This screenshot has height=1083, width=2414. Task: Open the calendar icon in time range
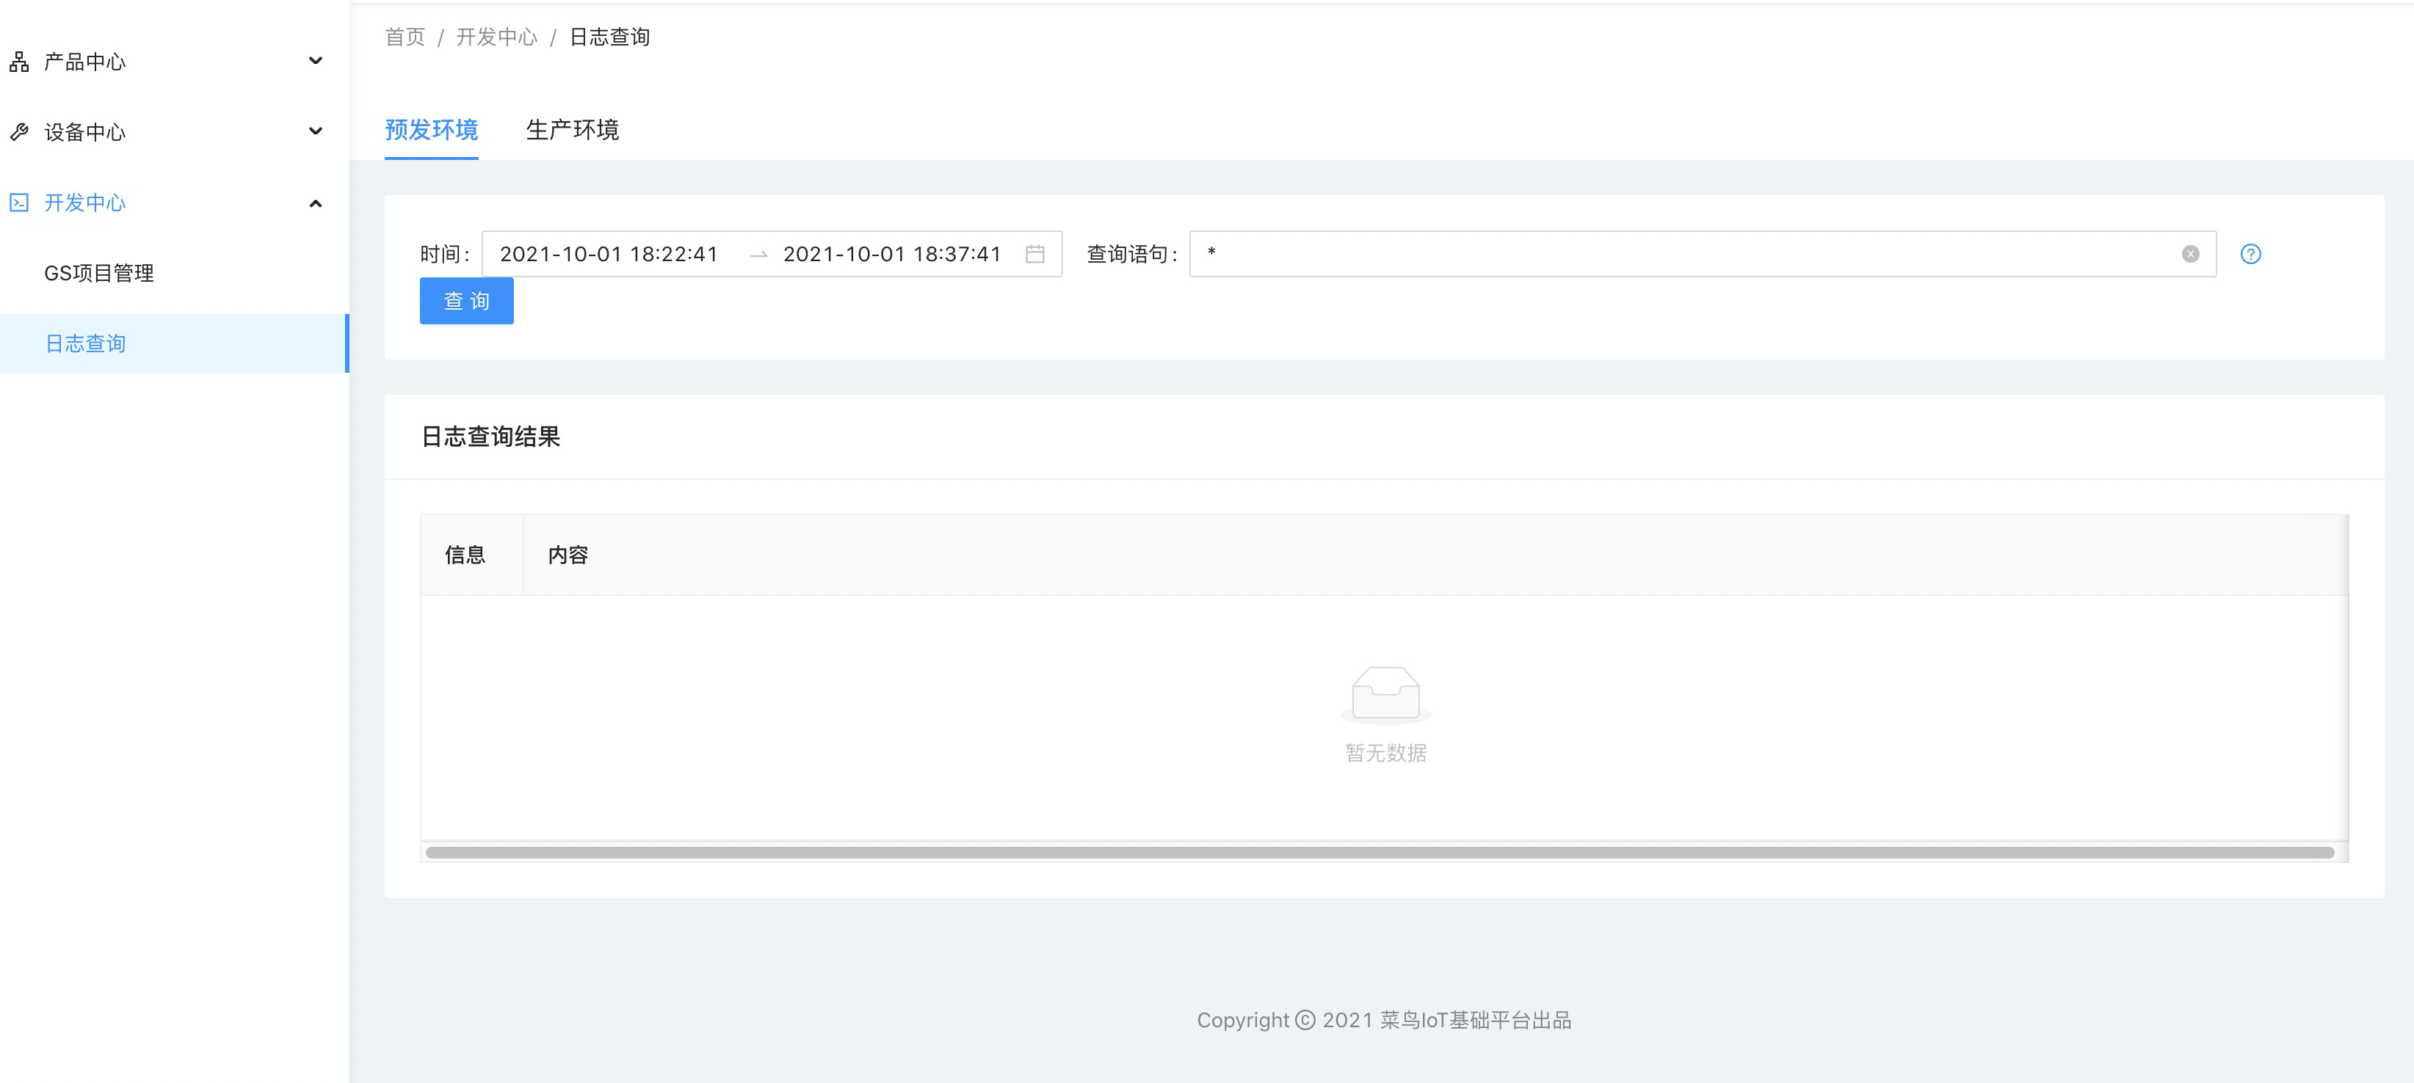pyautogui.click(x=1034, y=254)
